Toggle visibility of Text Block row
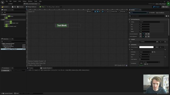The height and width of the screenshot is (95, 170). pyautogui.click(x=25, y=49)
